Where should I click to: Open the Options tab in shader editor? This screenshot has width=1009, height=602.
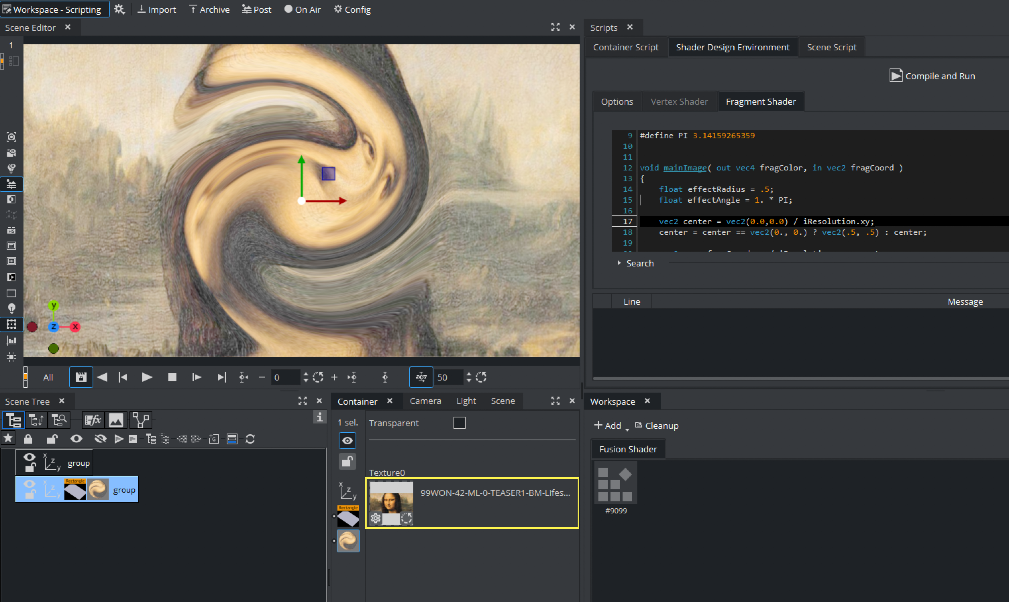tap(617, 101)
